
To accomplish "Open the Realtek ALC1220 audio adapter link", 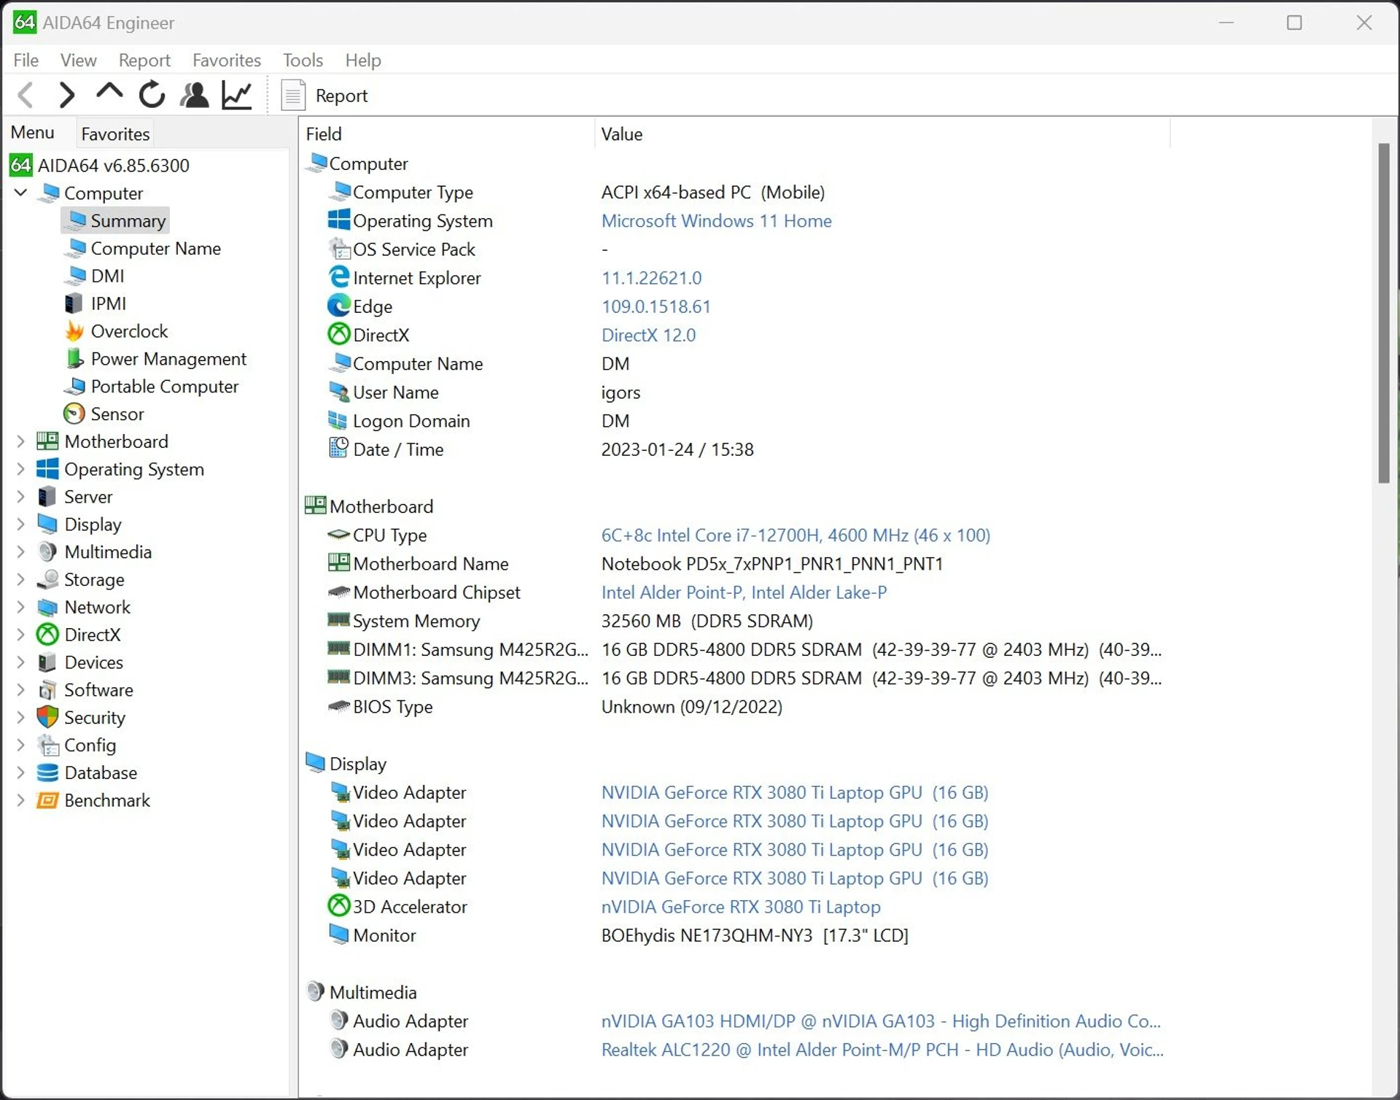I will pos(882,1050).
